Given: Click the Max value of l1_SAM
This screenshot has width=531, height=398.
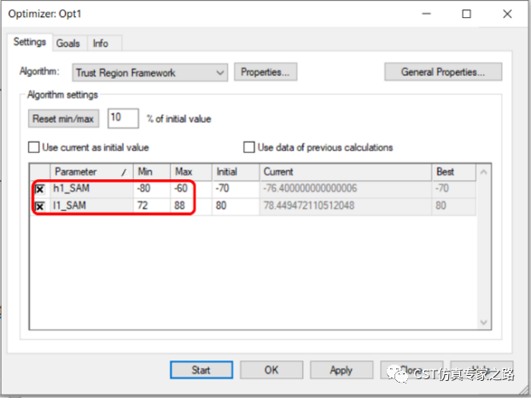Looking at the screenshot, I should point(190,206).
